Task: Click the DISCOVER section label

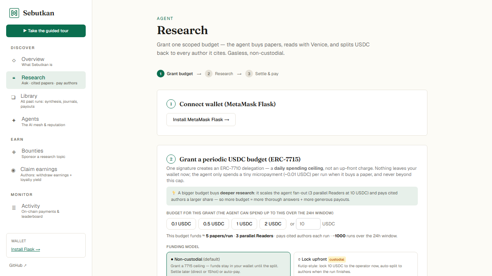Action: [23, 48]
